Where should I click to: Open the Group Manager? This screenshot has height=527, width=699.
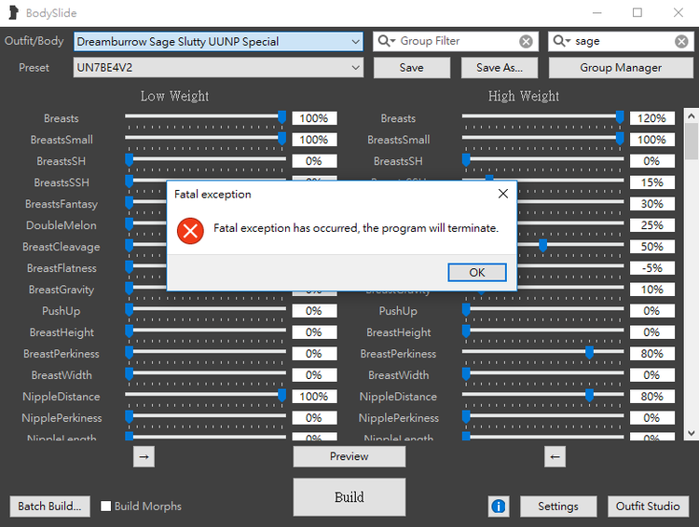[621, 68]
